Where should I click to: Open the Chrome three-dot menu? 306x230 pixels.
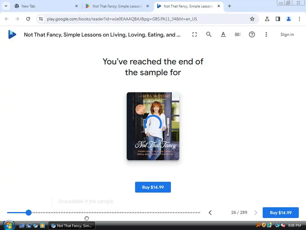tap(299, 19)
